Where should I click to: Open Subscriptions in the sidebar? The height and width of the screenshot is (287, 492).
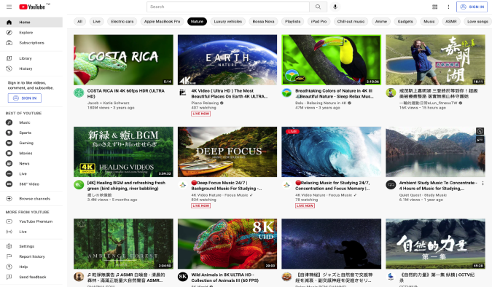tap(31, 43)
